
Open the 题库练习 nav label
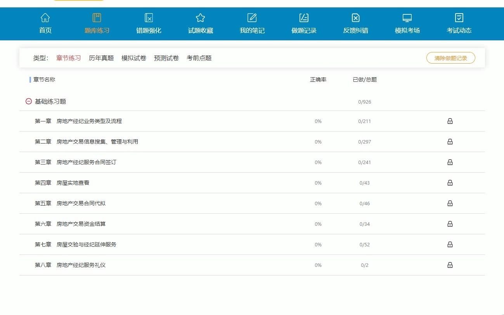pyautogui.click(x=97, y=31)
